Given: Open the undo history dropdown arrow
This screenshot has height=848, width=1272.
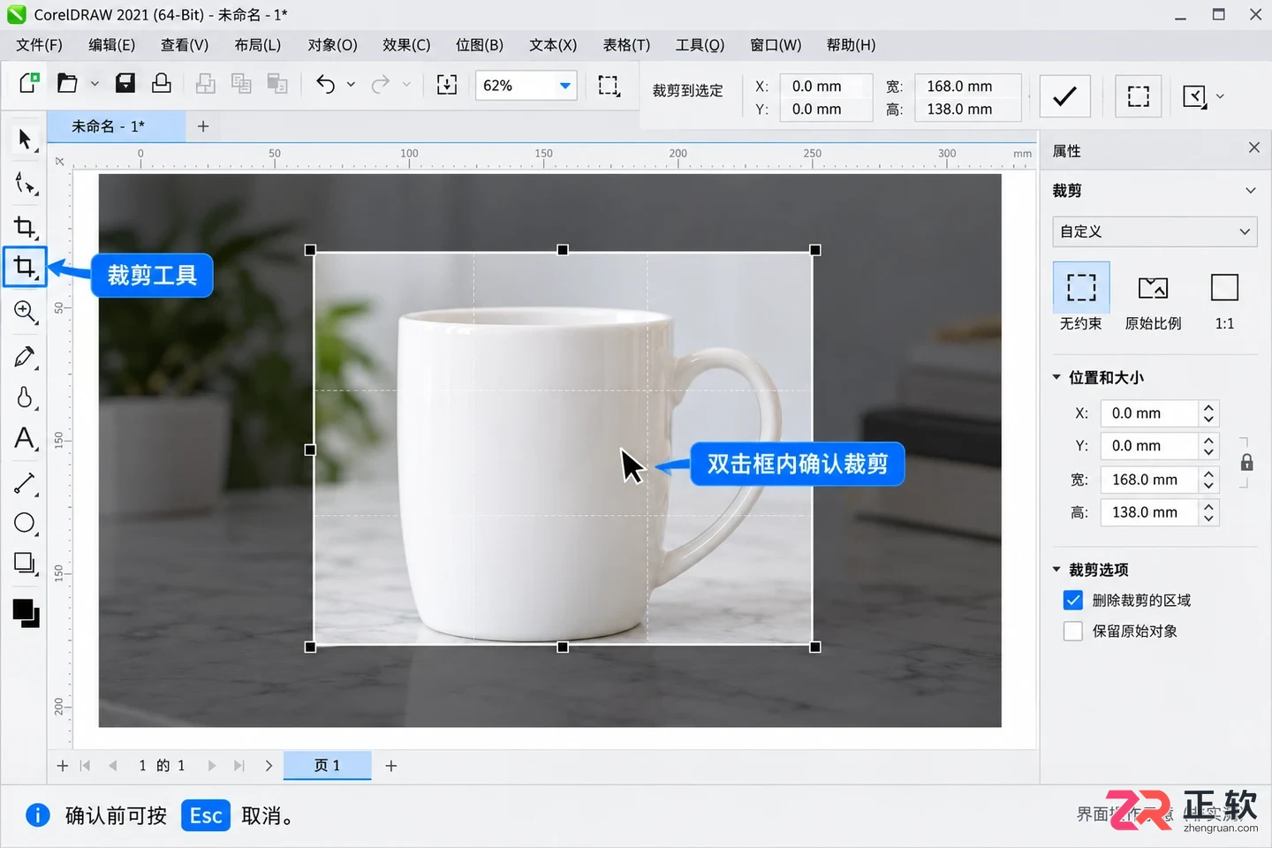Looking at the screenshot, I should pyautogui.click(x=351, y=85).
